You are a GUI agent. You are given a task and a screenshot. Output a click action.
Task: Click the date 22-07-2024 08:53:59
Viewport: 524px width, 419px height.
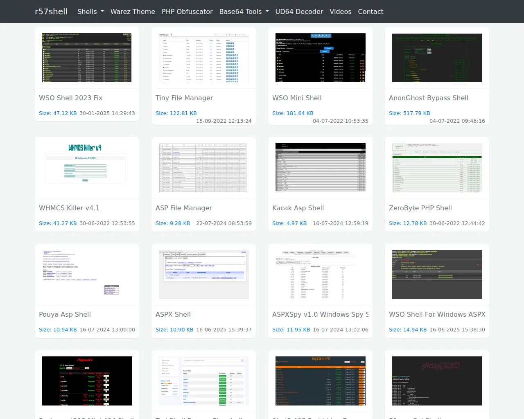click(x=224, y=223)
